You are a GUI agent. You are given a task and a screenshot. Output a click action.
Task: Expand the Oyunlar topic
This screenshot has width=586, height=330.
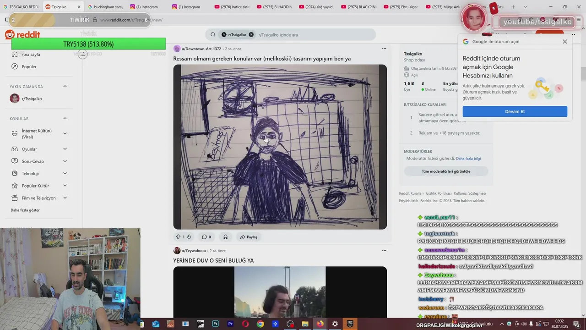[65, 149]
